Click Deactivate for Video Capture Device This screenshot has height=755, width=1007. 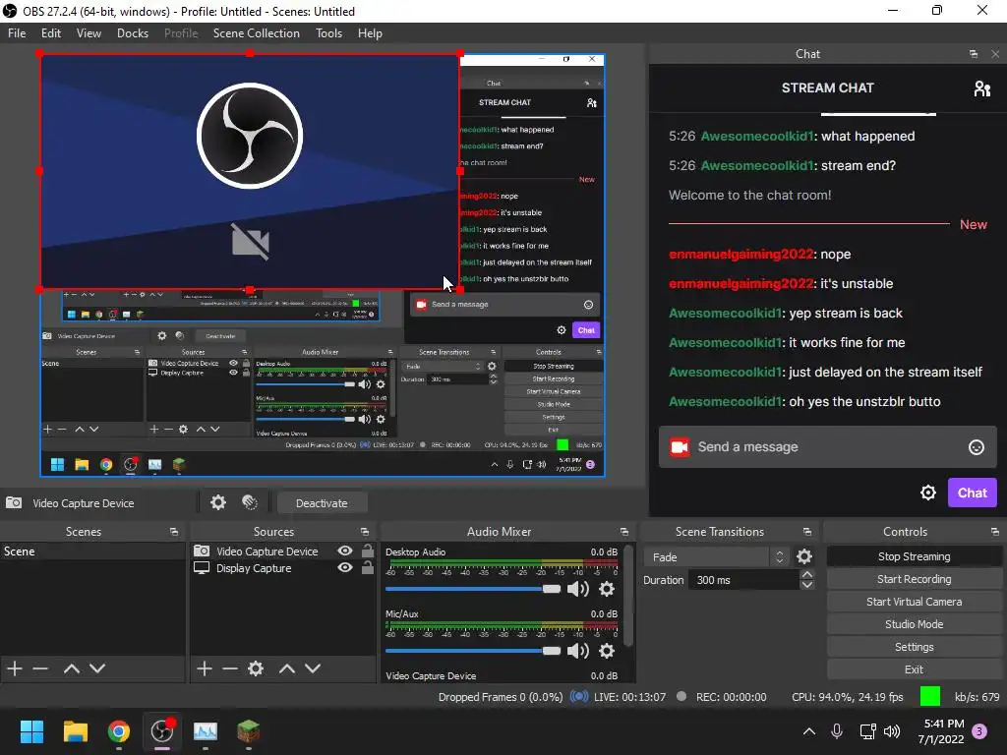tap(322, 503)
